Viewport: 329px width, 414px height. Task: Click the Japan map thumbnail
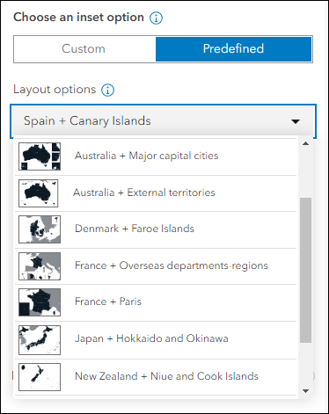(40, 340)
